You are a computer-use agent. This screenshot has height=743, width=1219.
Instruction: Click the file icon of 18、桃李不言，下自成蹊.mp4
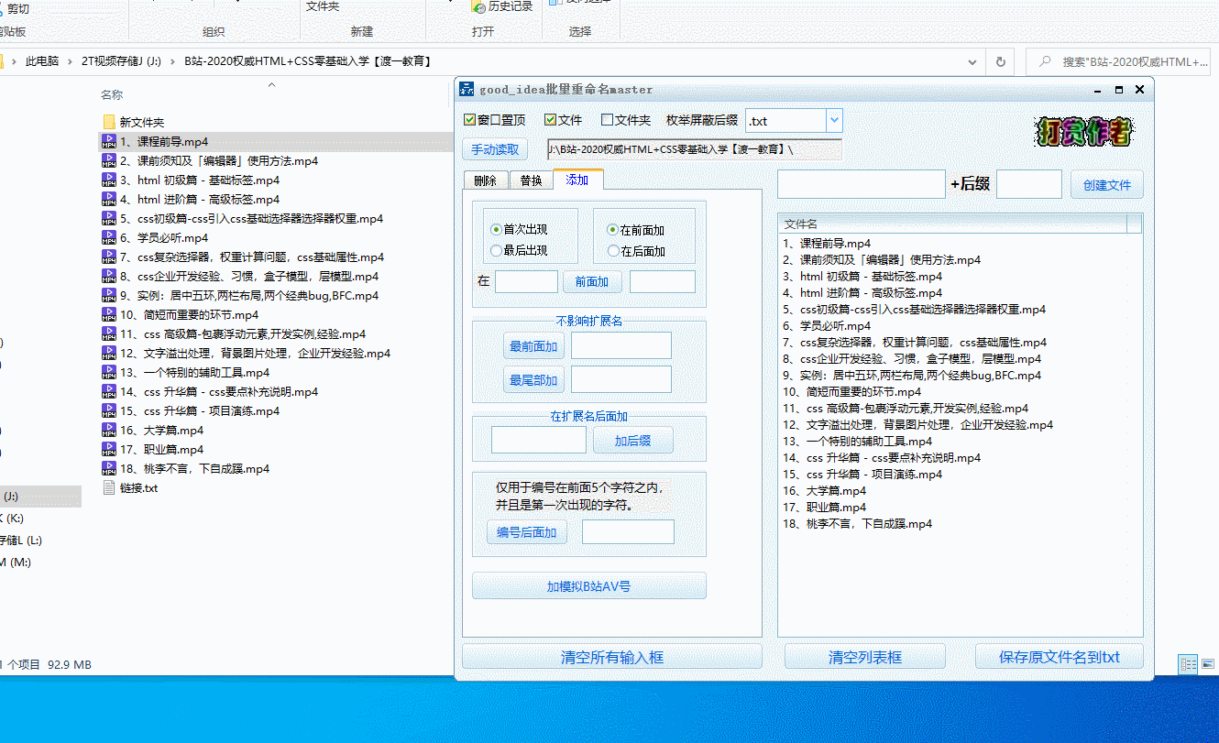108,468
